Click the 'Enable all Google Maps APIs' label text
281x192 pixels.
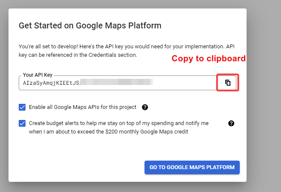[x=82, y=107]
